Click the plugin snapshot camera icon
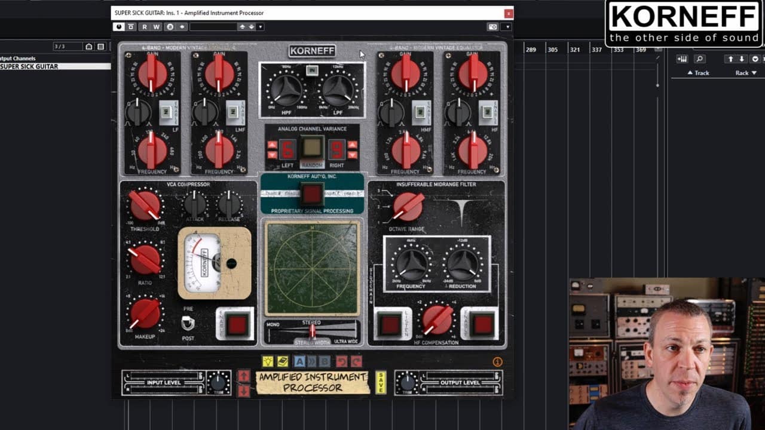 click(492, 27)
